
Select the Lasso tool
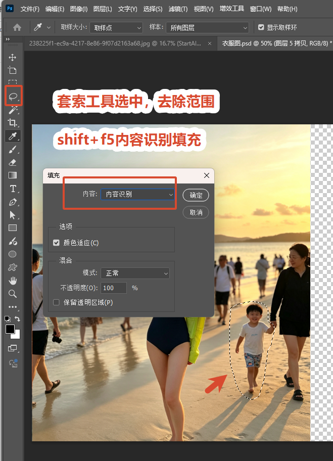(x=13, y=97)
